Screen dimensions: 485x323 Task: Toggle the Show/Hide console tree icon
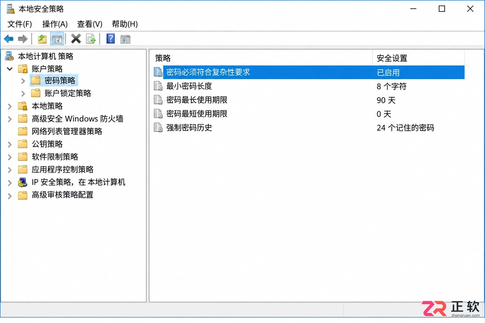pos(57,39)
